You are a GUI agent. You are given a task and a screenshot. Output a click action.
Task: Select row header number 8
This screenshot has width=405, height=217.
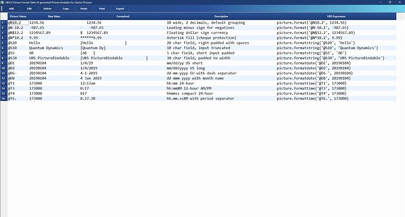click(x=4, y=58)
